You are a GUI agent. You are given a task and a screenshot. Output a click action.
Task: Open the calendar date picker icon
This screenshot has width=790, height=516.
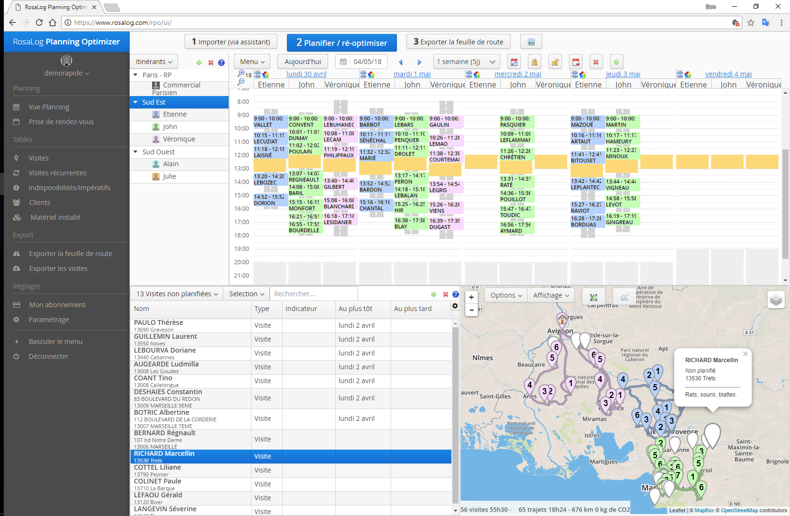[x=343, y=61]
